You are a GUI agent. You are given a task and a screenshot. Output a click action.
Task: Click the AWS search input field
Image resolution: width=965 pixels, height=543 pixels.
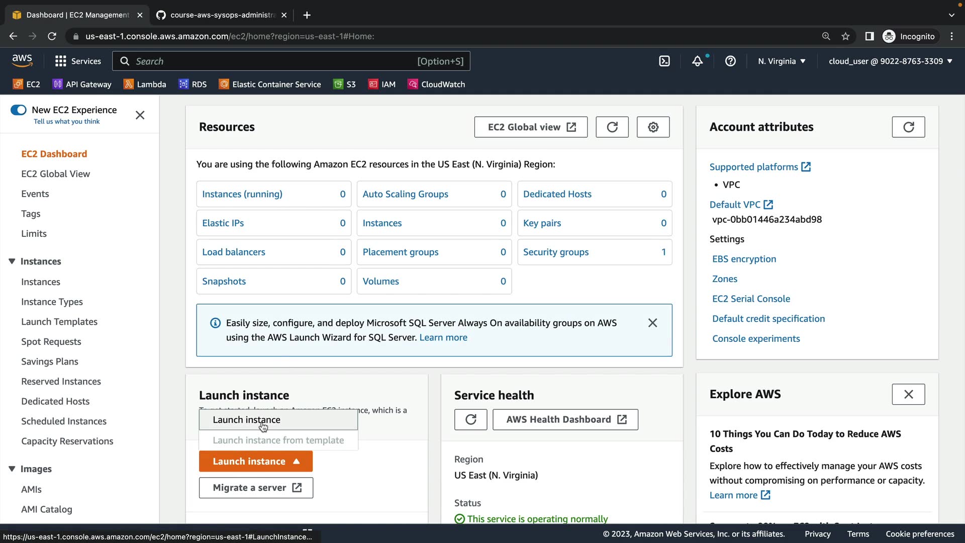pos(274,61)
